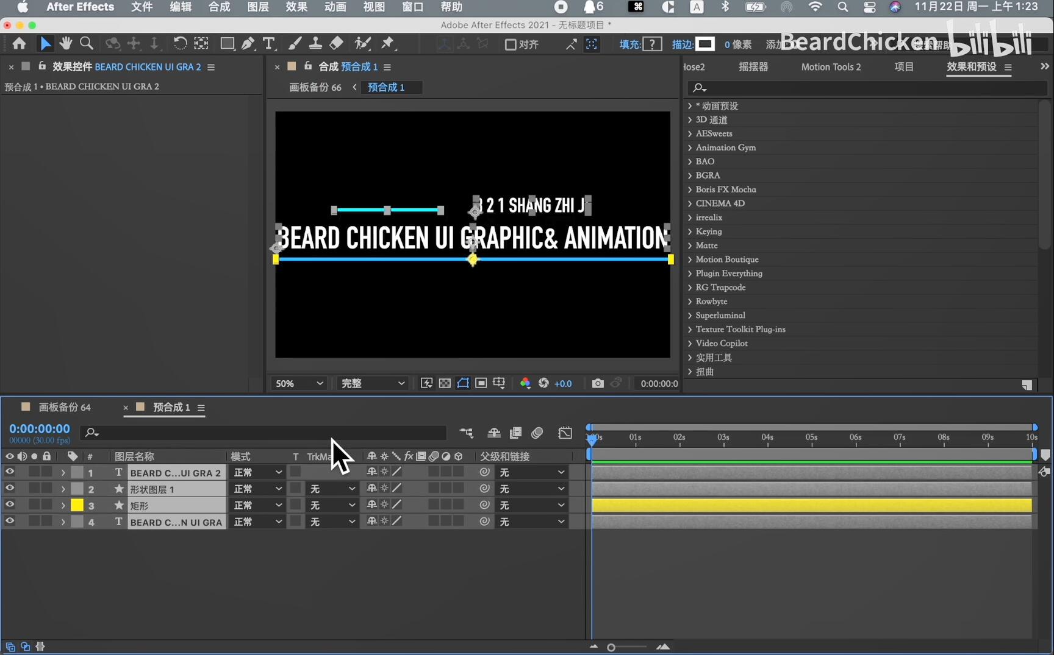Select the Rectangle shape tool
The height and width of the screenshot is (655, 1054).
(x=227, y=43)
